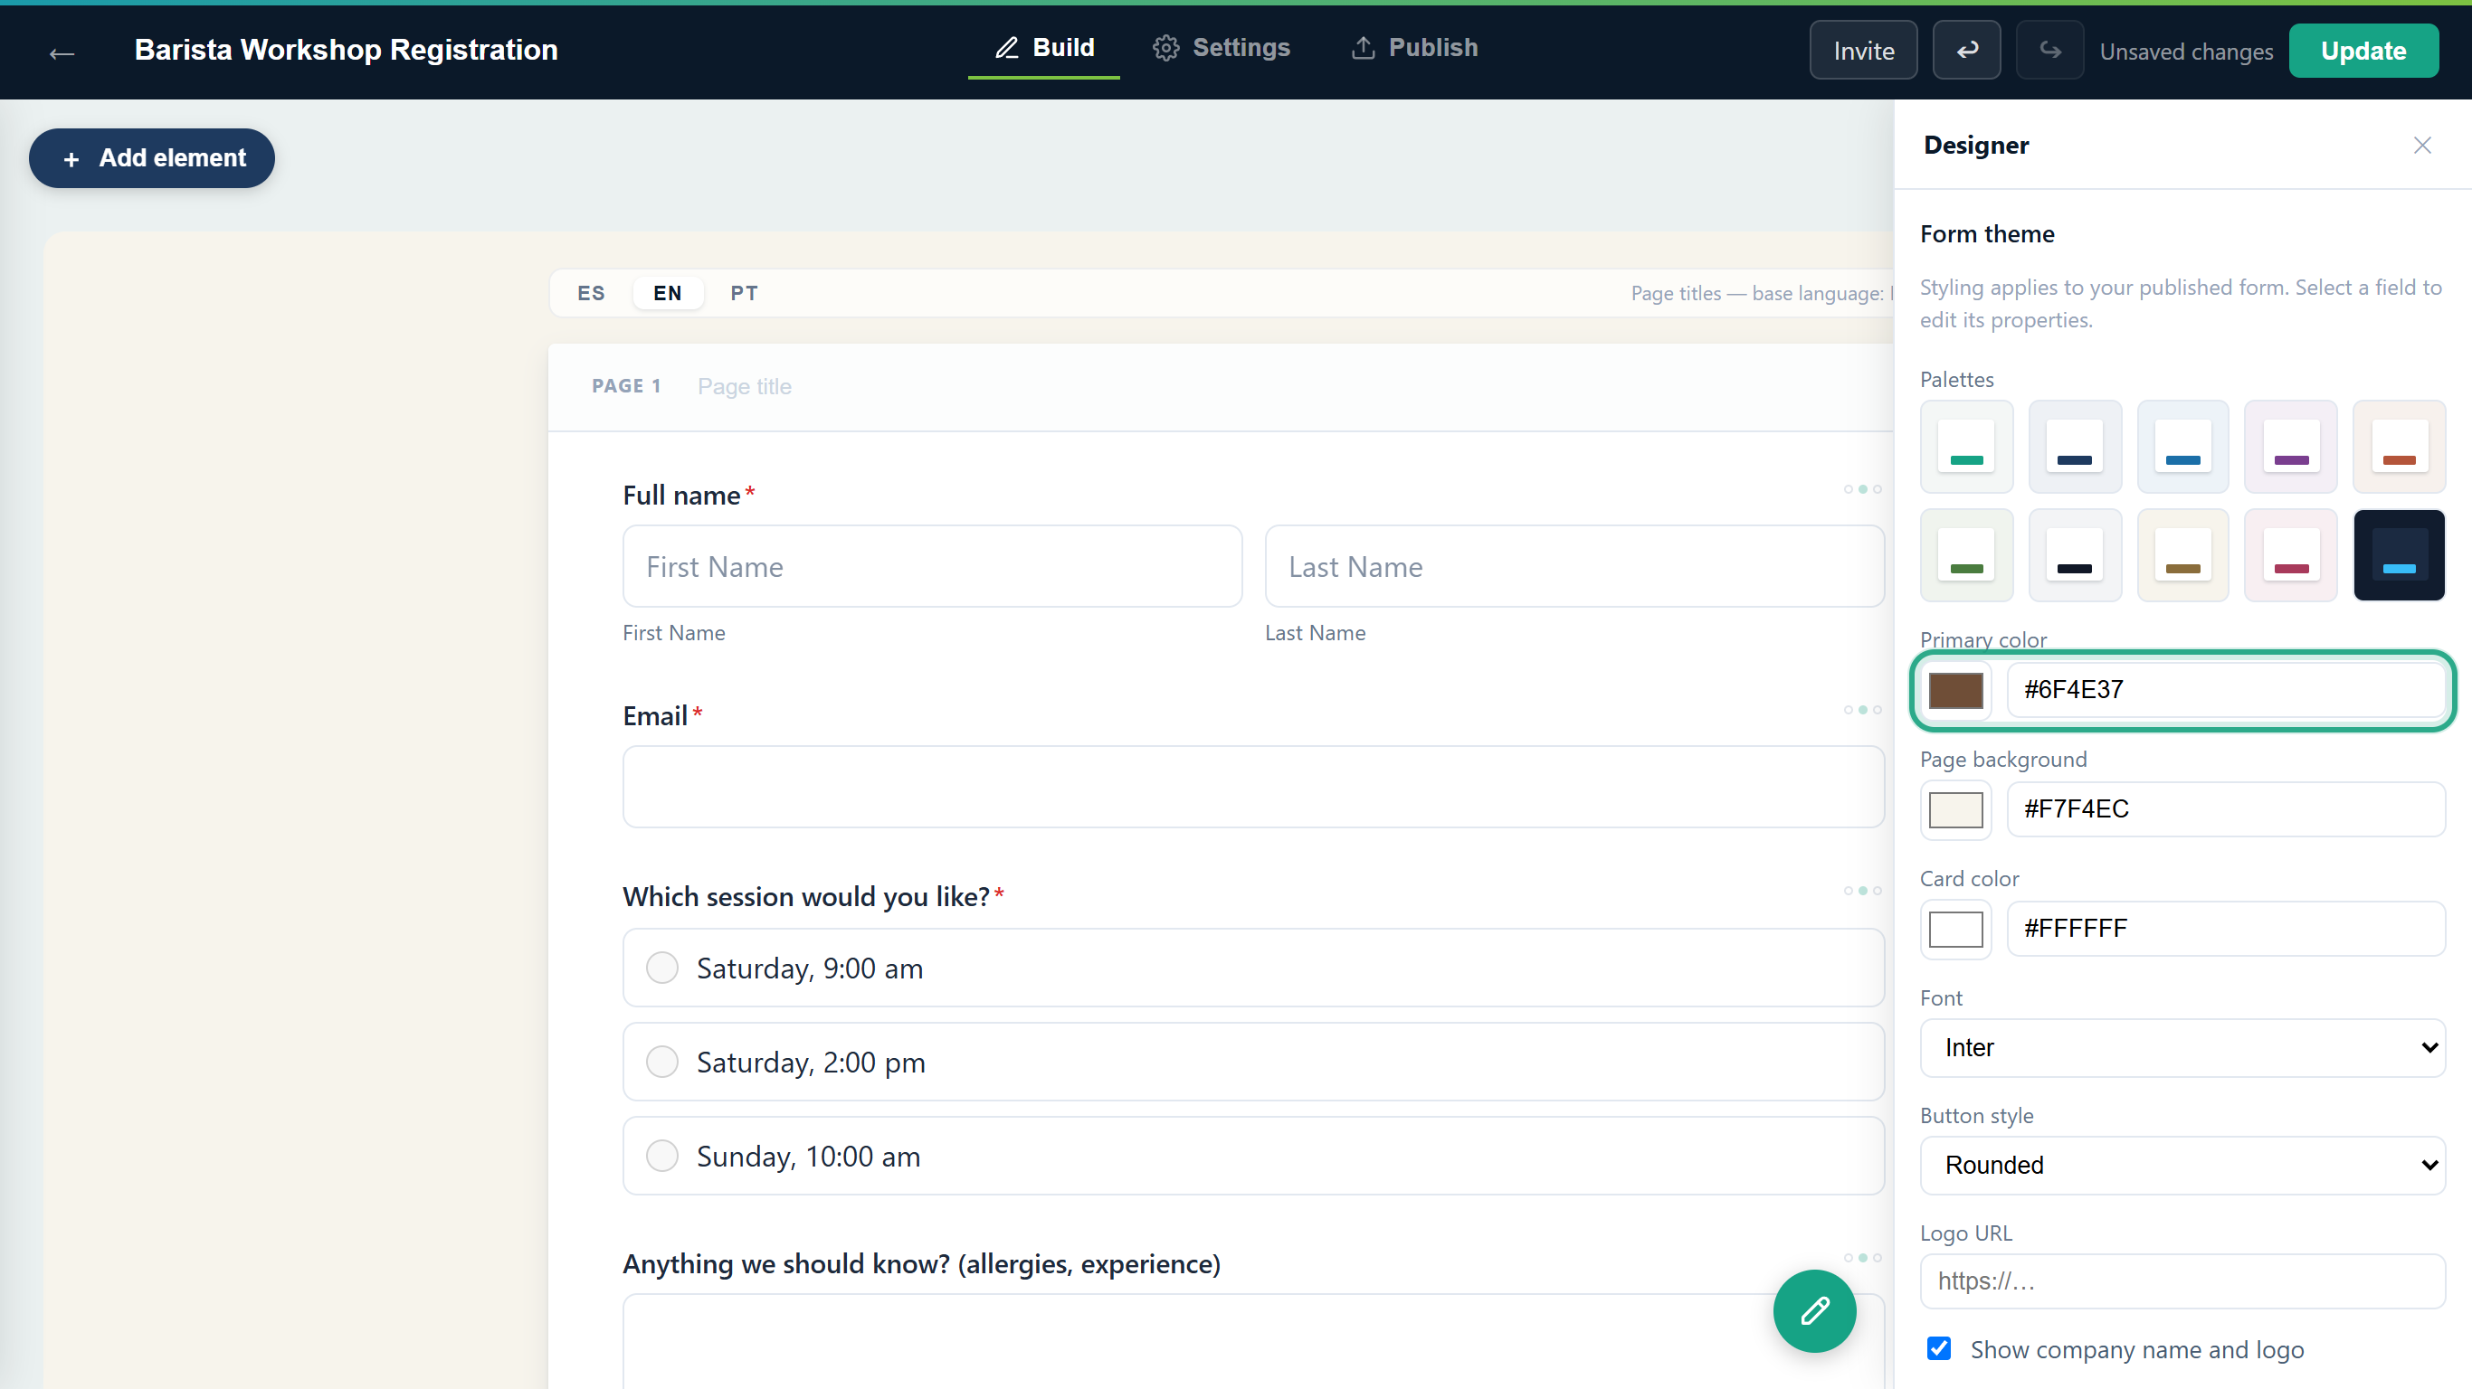Image resolution: width=2472 pixels, height=1389 pixels.
Task: Pick the rust orange palette
Action: [2399, 447]
